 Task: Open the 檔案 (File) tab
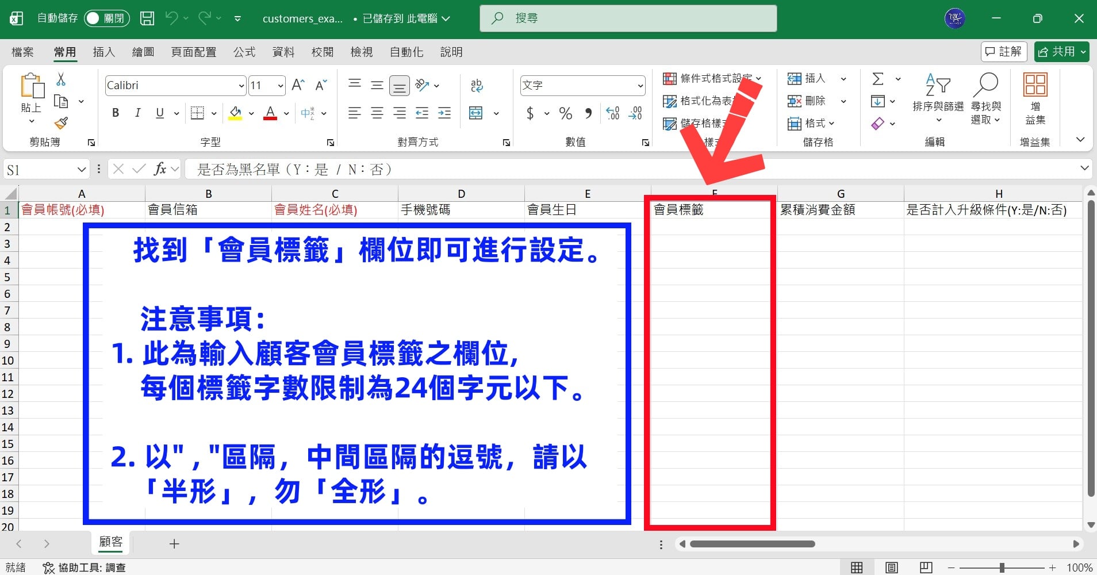pos(22,52)
